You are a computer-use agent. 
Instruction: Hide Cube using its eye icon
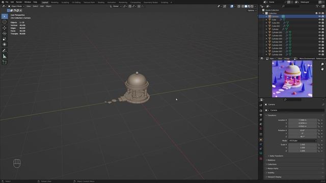319,19
